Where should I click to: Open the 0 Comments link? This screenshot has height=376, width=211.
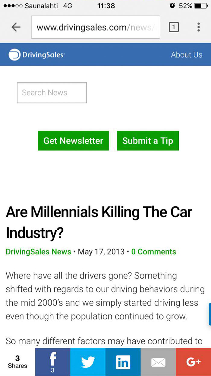click(x=153, y=251)
